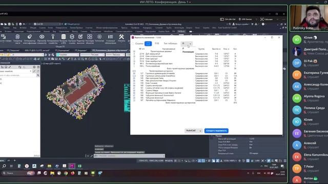Screen dimensions: 328x184
Task: Open Chrome in the outer taskbar
Action: (x=66, y=173)
